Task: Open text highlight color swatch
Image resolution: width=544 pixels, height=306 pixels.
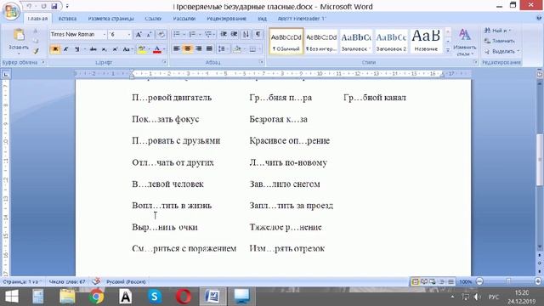Action: [x=141, y=49]
